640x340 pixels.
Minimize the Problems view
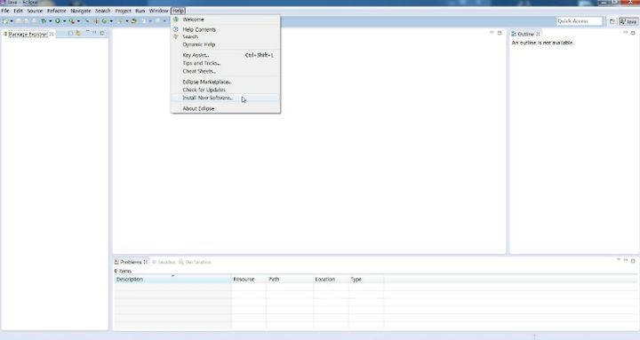pos(625,260)
